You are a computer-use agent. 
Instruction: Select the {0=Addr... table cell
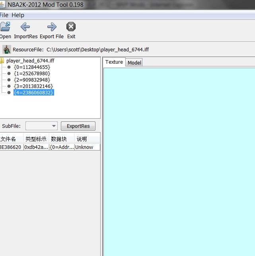click(x=62, y=147)
